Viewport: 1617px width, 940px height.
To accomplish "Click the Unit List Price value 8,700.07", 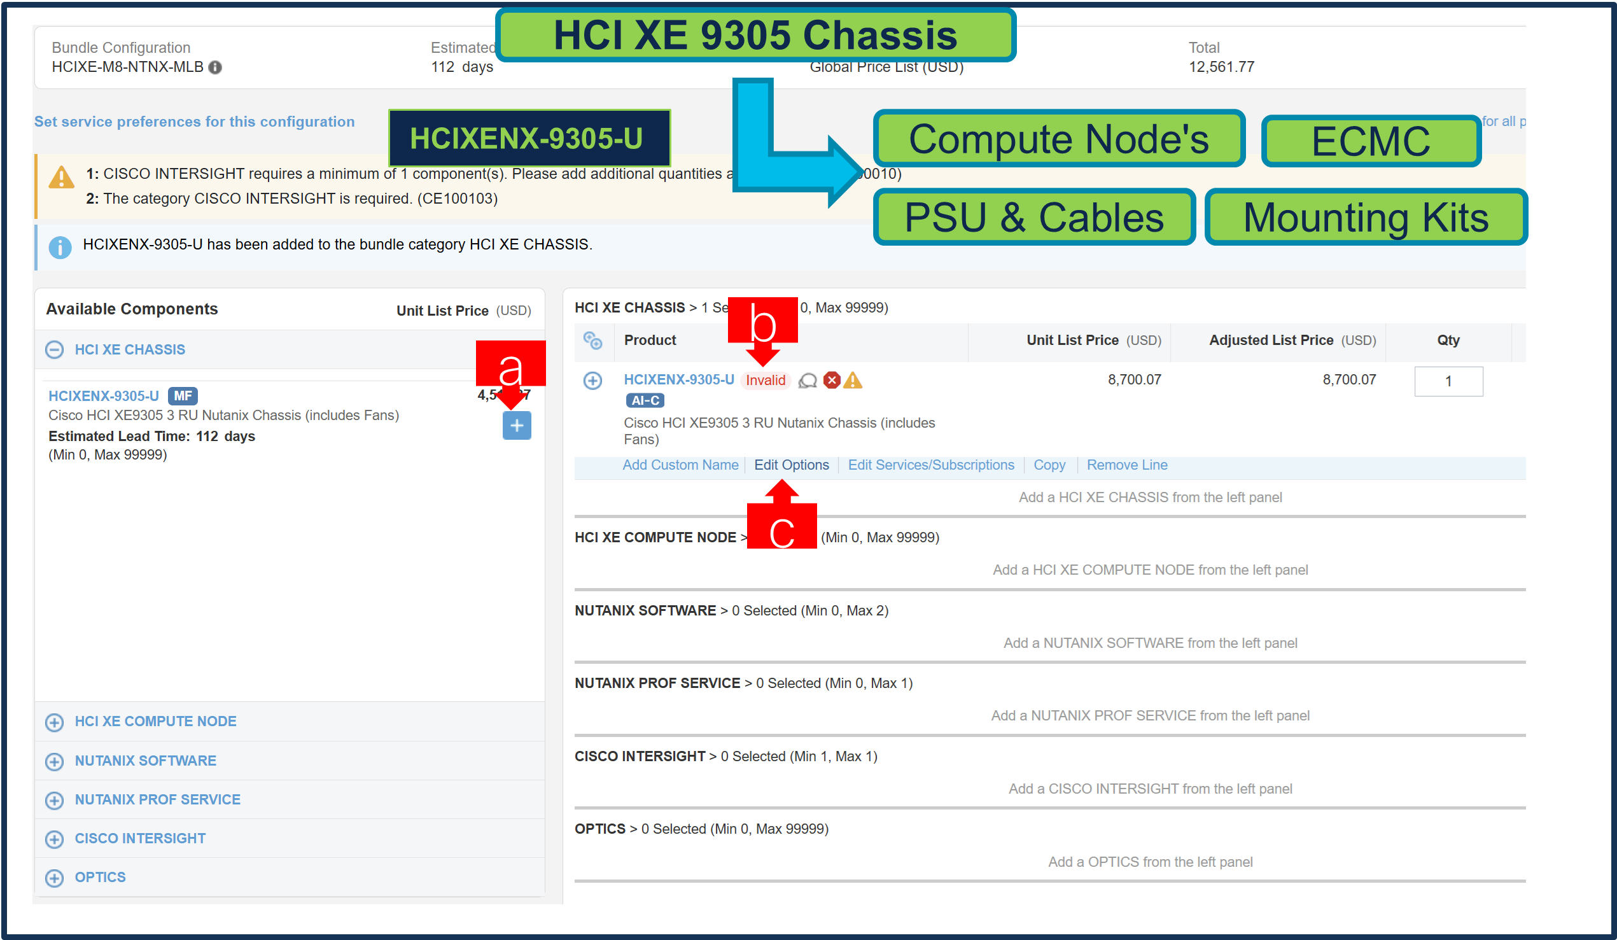I will click(1134, 379).
